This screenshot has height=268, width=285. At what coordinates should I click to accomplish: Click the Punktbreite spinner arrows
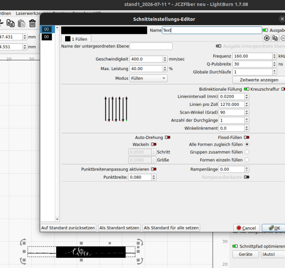coord(154,177)
